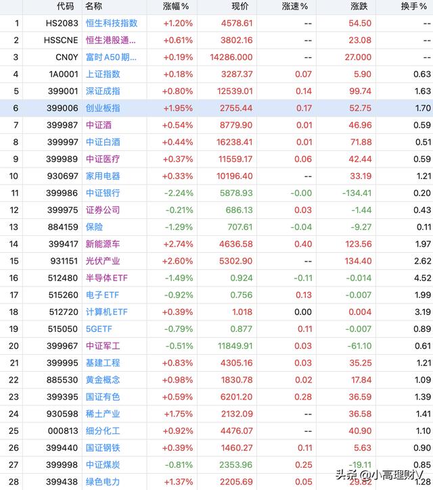Image resolution: width=433 pixels, height=490 pixels.
Task: Open 半导体ETF link
Action: (107, 278)
